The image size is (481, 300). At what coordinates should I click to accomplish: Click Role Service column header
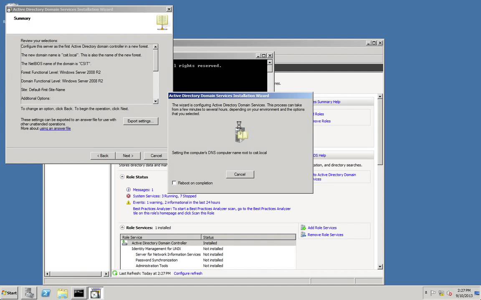pyautogui.click(x=161, y=237)
